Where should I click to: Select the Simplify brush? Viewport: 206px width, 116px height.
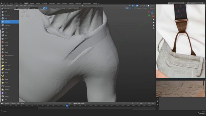[x=10, y=96]
